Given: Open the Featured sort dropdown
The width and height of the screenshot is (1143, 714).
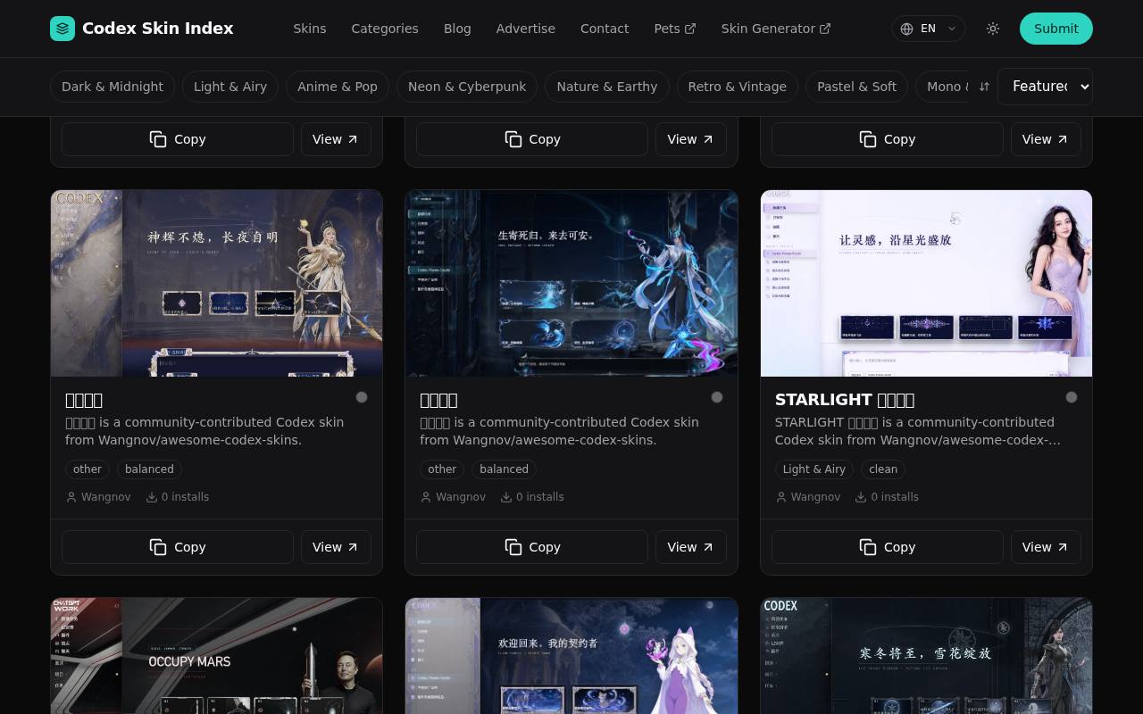Looking at the screenshot, I should (1045, 87).
